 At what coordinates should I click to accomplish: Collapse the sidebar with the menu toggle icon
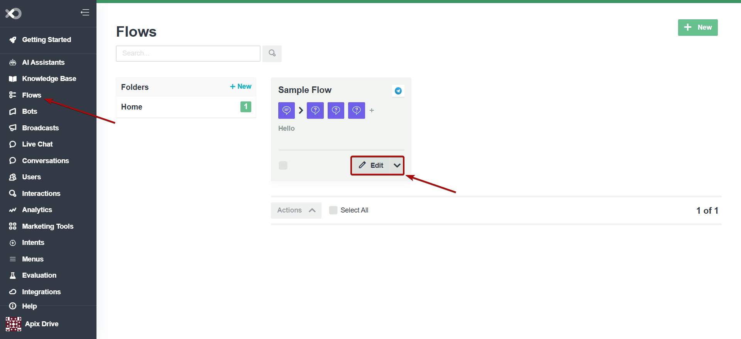(x=85, y=13)
